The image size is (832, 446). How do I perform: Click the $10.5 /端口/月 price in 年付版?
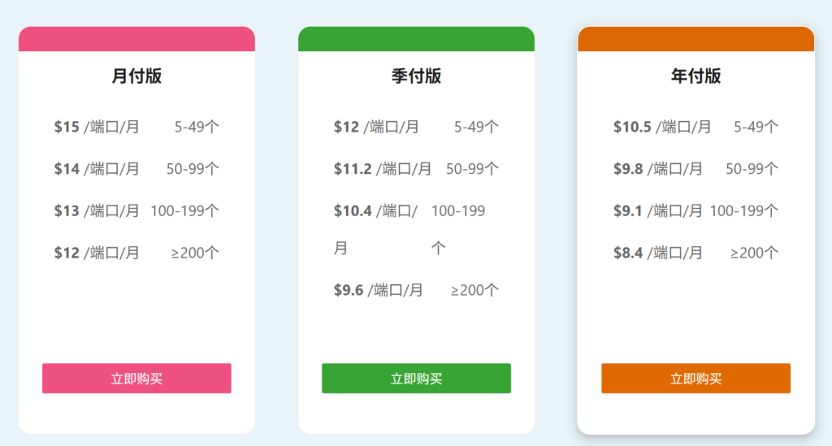pos(661,127)
